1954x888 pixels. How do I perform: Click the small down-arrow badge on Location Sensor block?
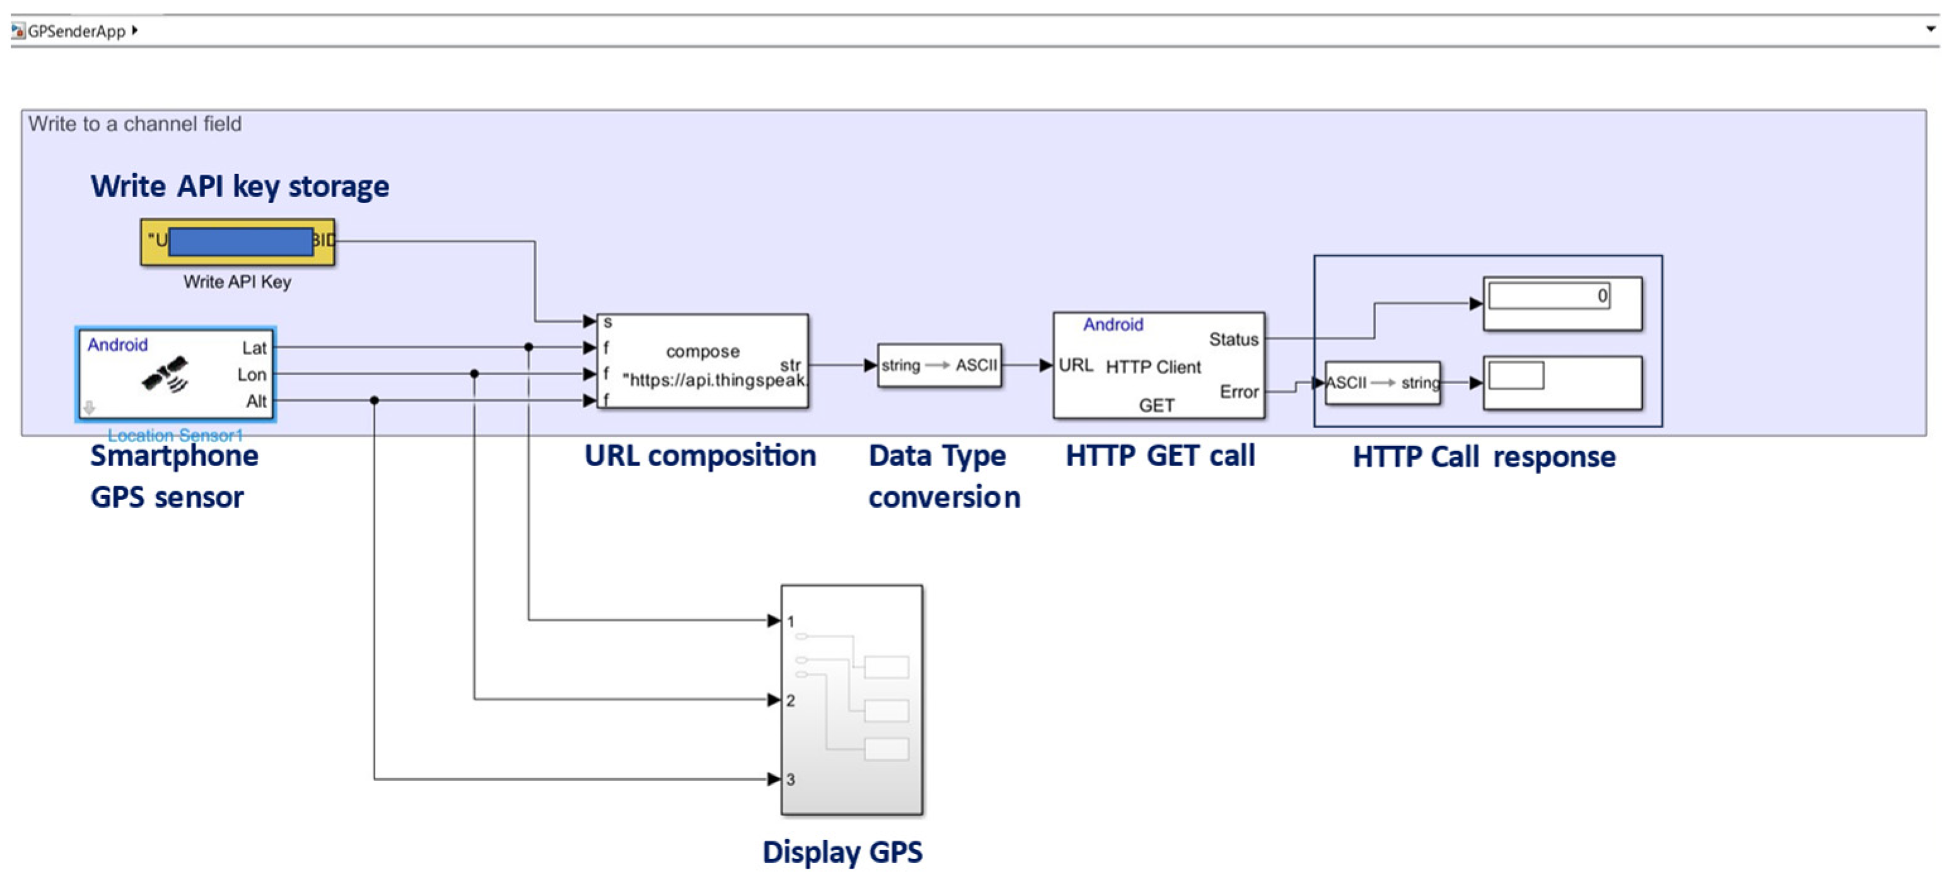click(90, 407)
